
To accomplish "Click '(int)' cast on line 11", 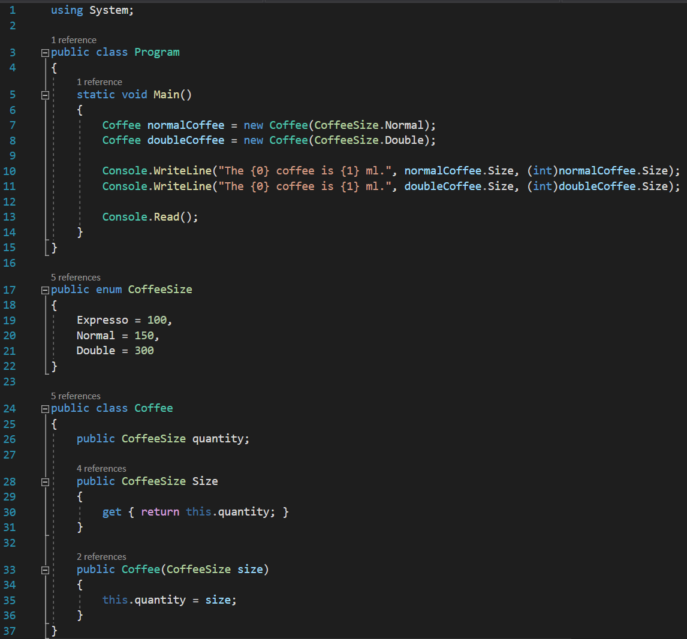I will [543, 186].
